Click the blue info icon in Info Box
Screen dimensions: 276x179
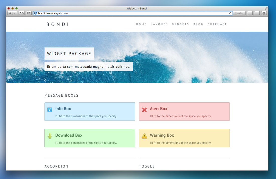click(50, 110)
